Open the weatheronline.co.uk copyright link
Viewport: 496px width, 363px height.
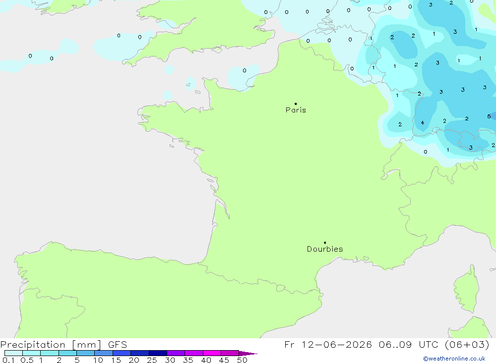[454, 359]
